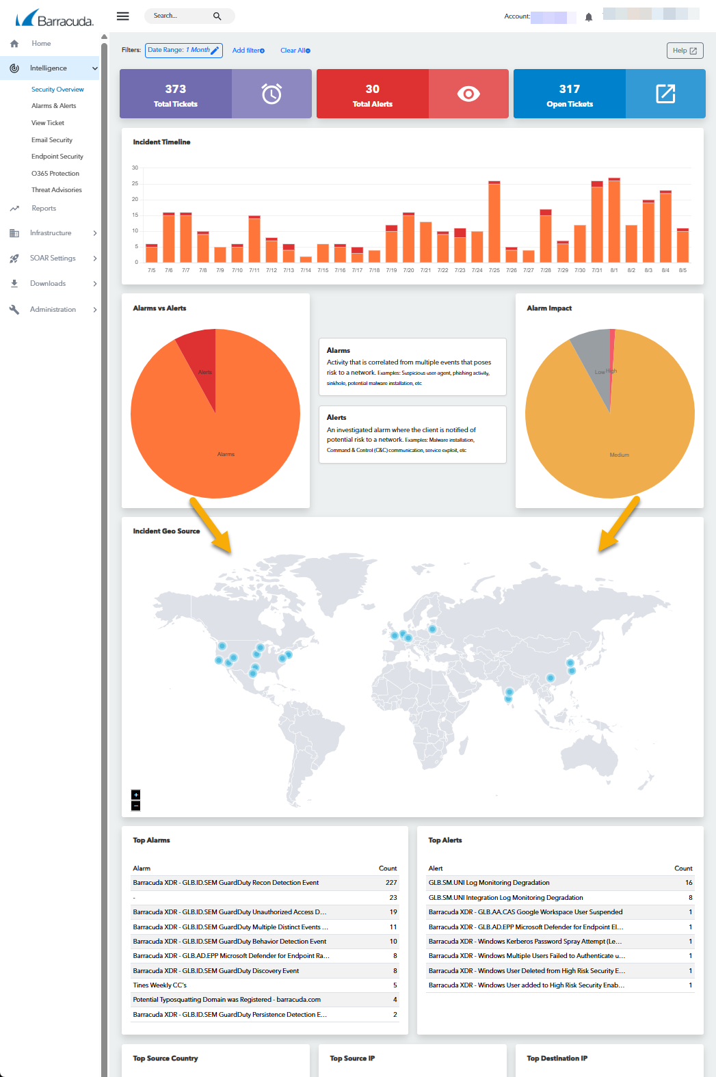
Task: Select GuardDuty Discovery Event row
Action: click(x=265, y=971)
